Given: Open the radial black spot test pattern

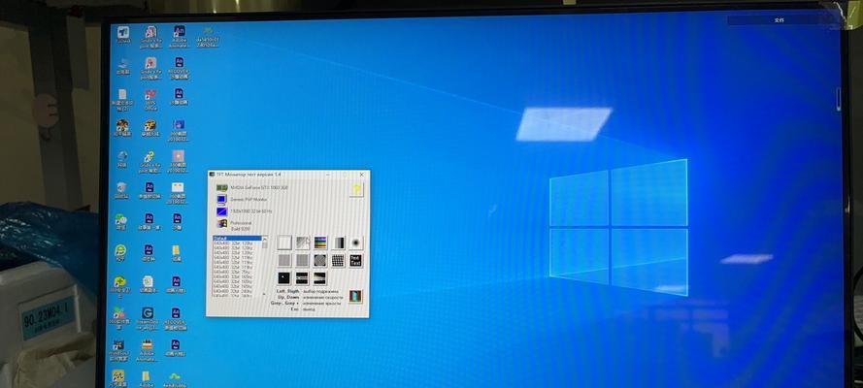Looking at the screenshot, I should 356,242.
